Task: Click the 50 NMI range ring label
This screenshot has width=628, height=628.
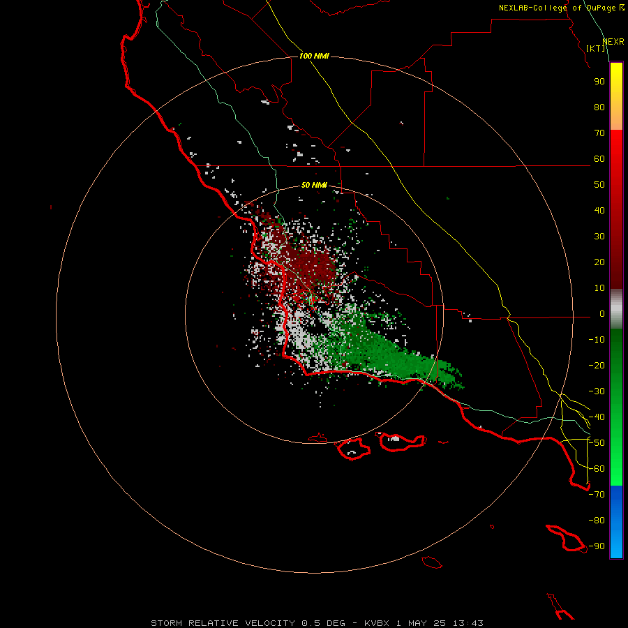Action: point(314,185)
